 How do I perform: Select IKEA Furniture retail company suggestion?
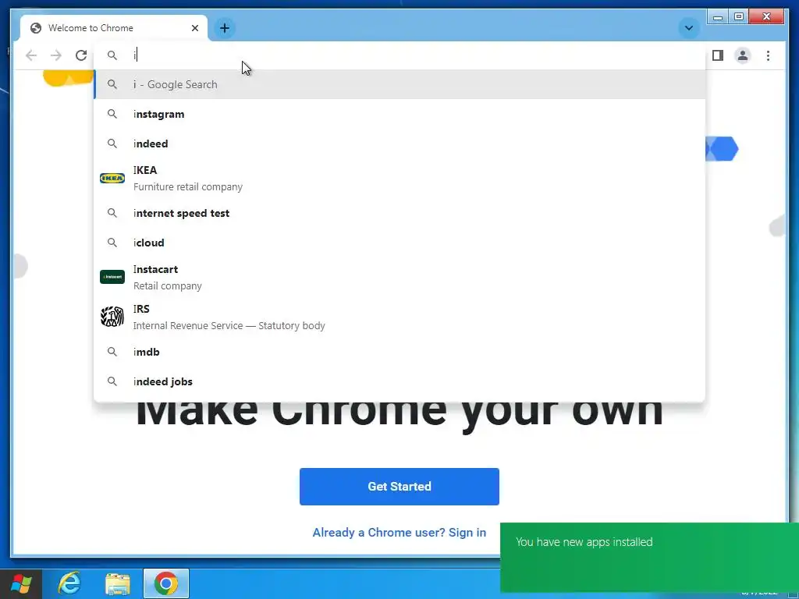tap(399, 179)
